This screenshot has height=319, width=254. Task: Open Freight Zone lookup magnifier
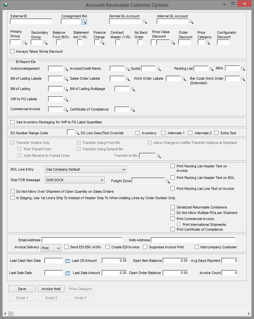[x=168, y=181]
